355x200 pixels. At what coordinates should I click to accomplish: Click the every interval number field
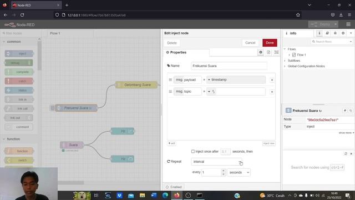coord(211,172)
